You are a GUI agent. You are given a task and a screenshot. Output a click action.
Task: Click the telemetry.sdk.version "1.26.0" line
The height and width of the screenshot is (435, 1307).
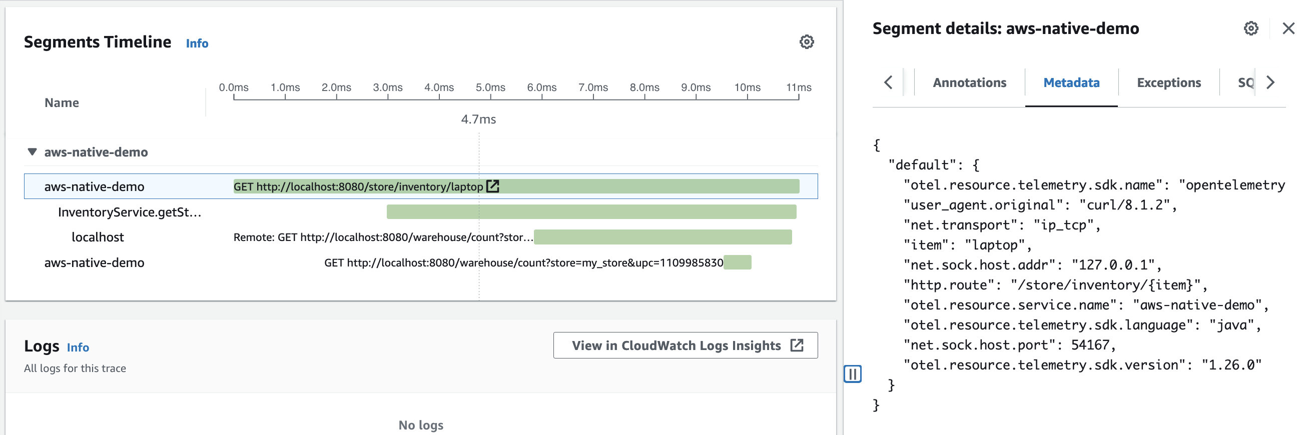point(1082,364)
